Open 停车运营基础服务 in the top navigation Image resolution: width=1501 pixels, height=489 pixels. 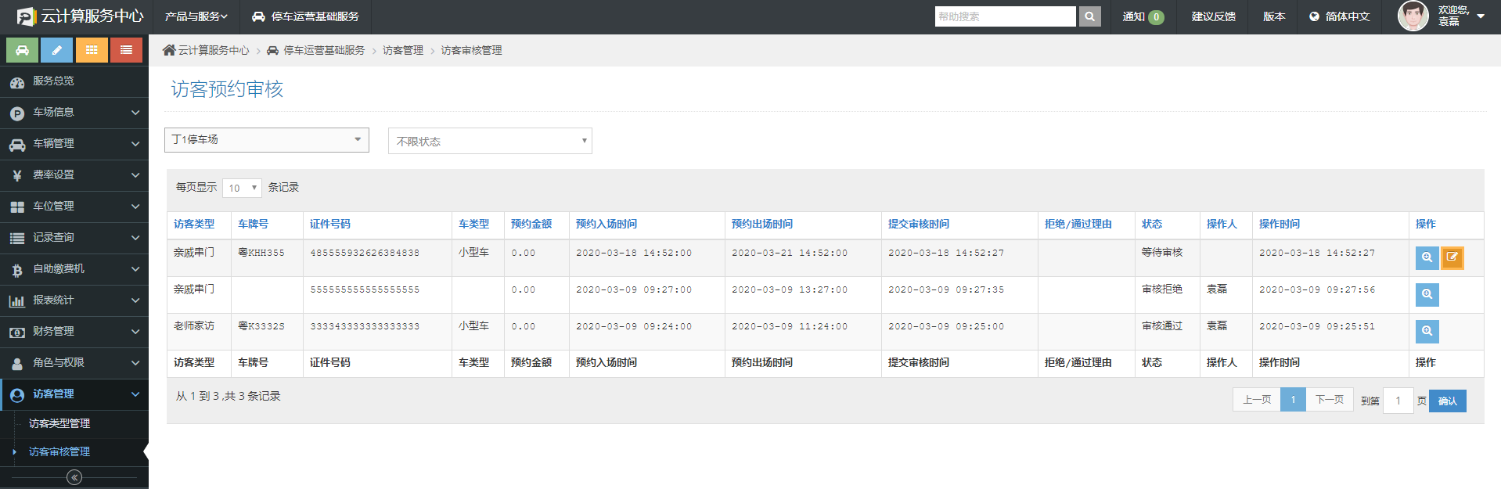click(x=305, y=16)
